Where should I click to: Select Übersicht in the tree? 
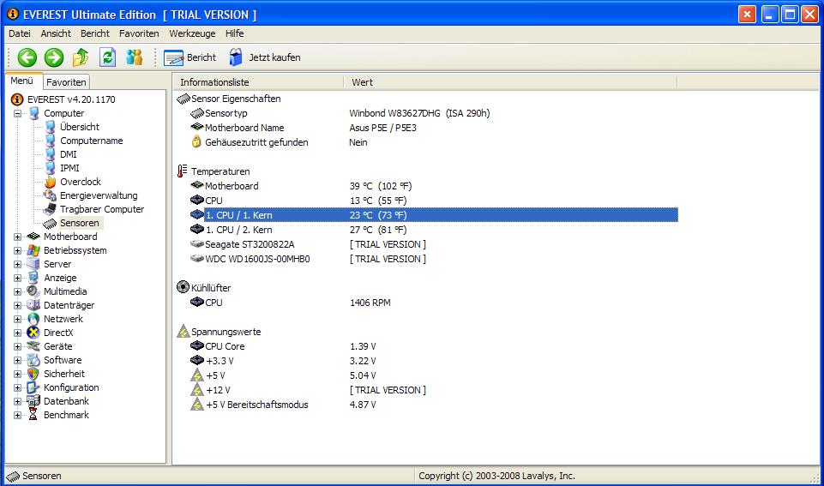pyautogui.click(x=80, y=127)
